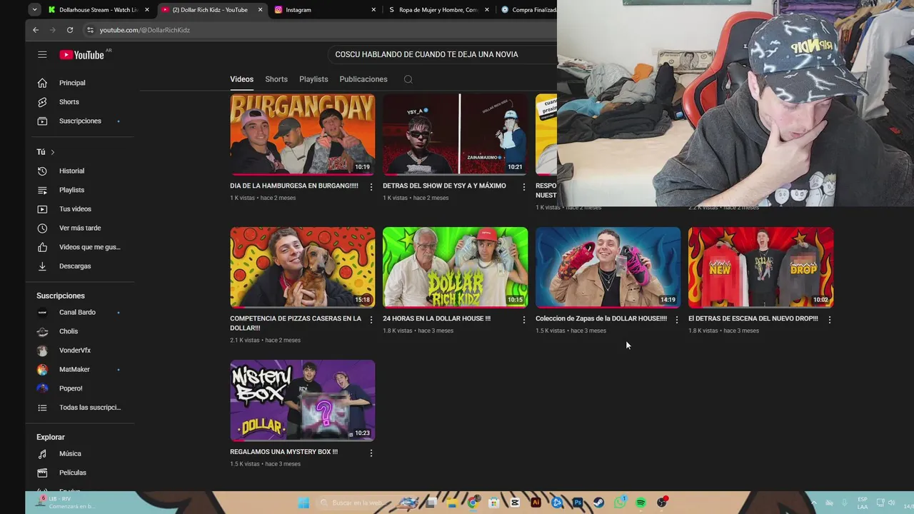Open options for DIA DE LA HAMBURGESA video
This screenshot has width=914, height=514.
[371, 187]
